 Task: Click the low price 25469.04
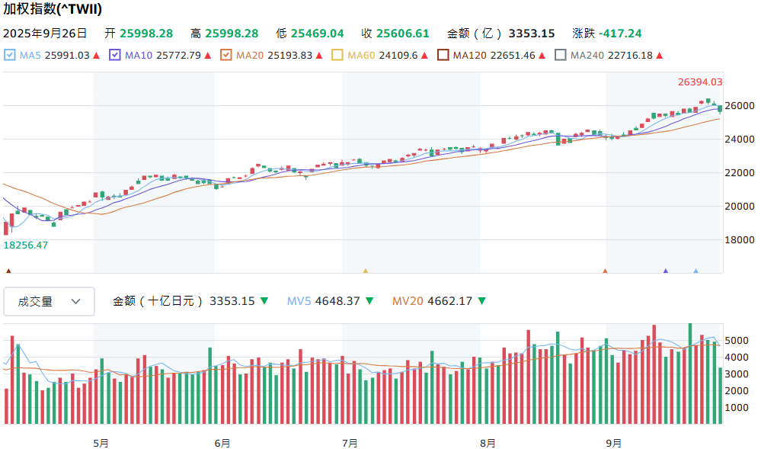pos(317,33)
